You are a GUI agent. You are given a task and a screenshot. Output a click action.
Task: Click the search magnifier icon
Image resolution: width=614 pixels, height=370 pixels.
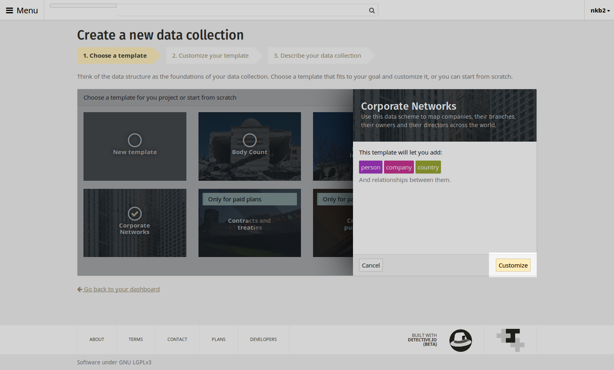(372, 10)
